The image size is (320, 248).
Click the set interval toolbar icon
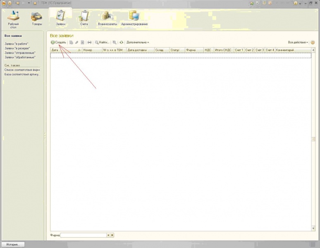point(89,43)
